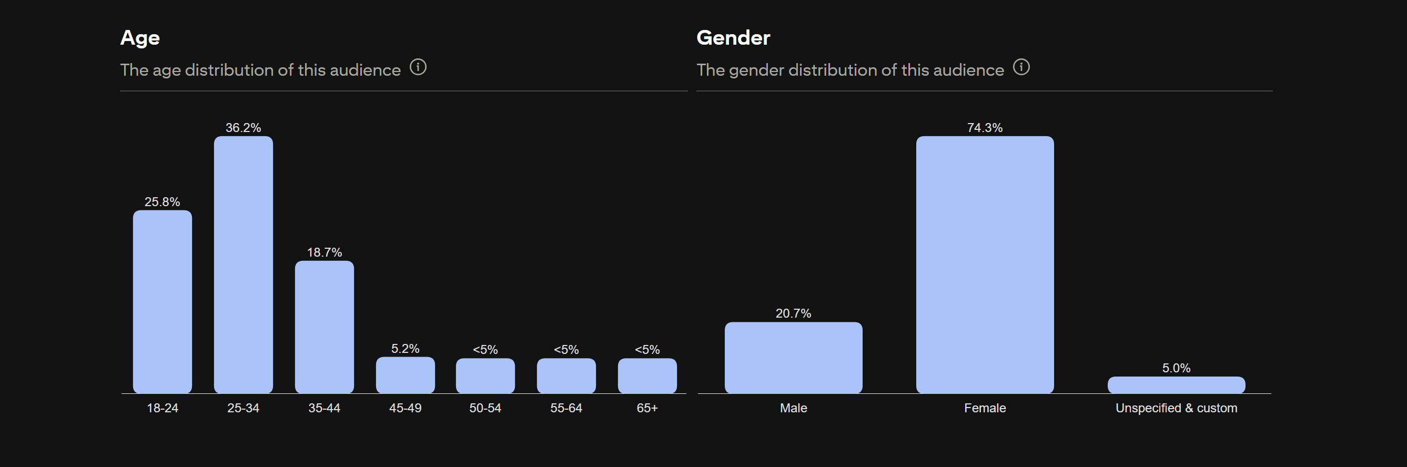Screen dimensions: 1407x467
Task: Click the Gender section heading
Action: 733,38
